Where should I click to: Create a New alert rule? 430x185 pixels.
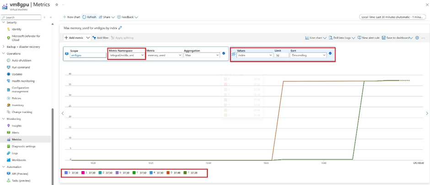(x=369, y=38)
